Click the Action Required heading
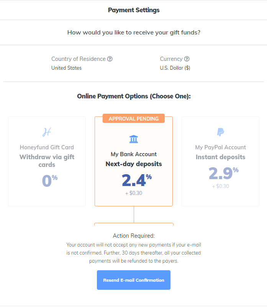 coord(134,236)
